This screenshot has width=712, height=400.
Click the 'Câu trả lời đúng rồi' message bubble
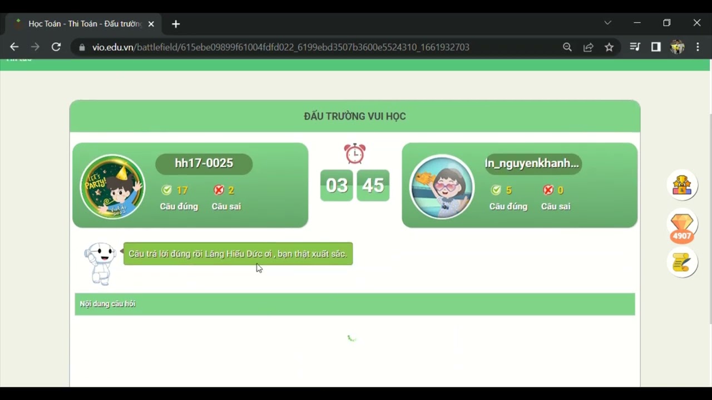[x=238, y=254]
